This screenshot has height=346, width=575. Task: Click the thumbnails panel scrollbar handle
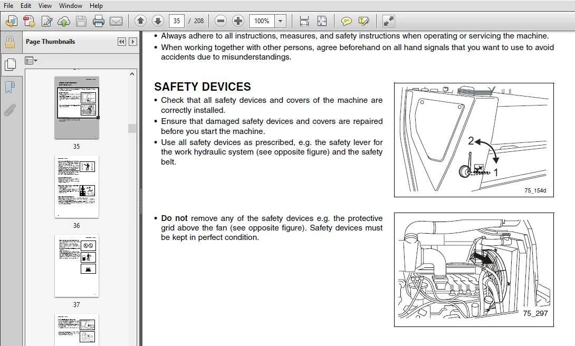click(x=132, y=128)
